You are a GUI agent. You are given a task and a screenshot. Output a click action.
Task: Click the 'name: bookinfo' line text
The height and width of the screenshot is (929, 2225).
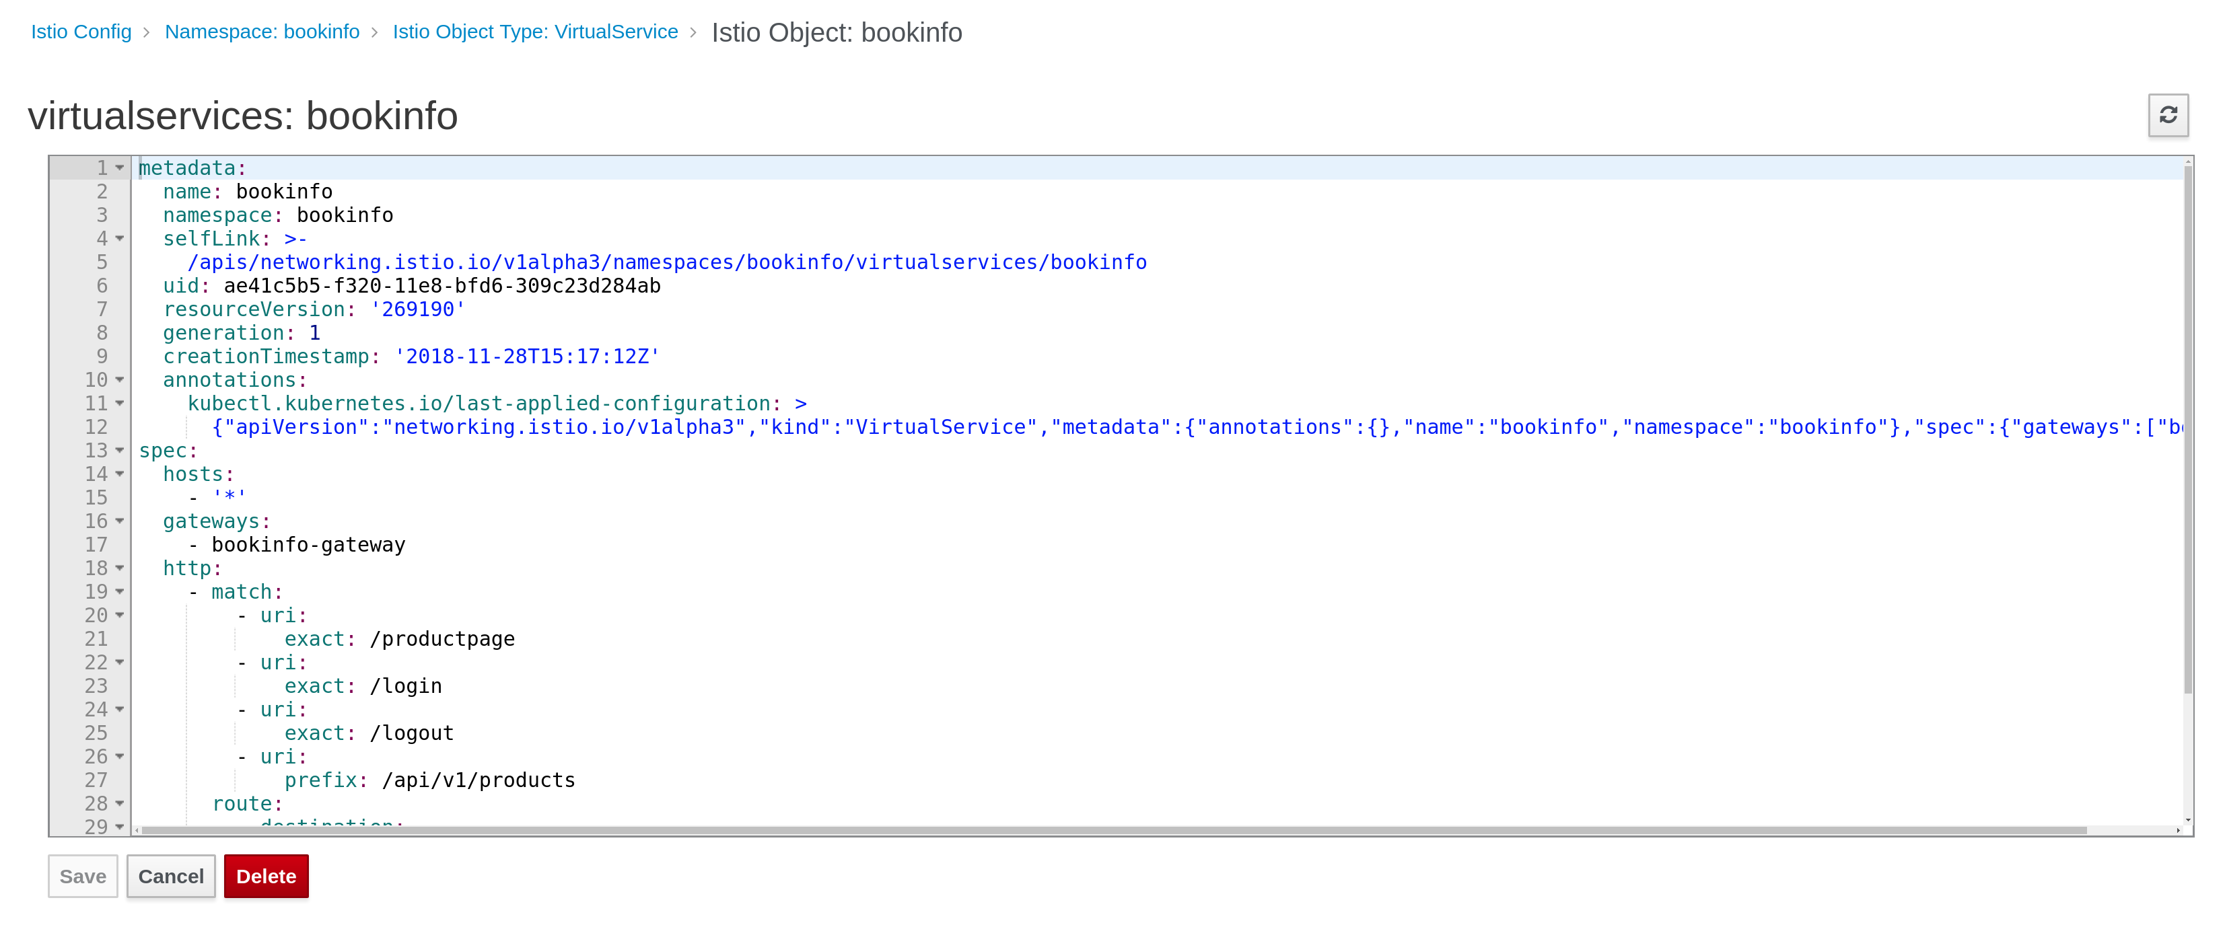248,191
